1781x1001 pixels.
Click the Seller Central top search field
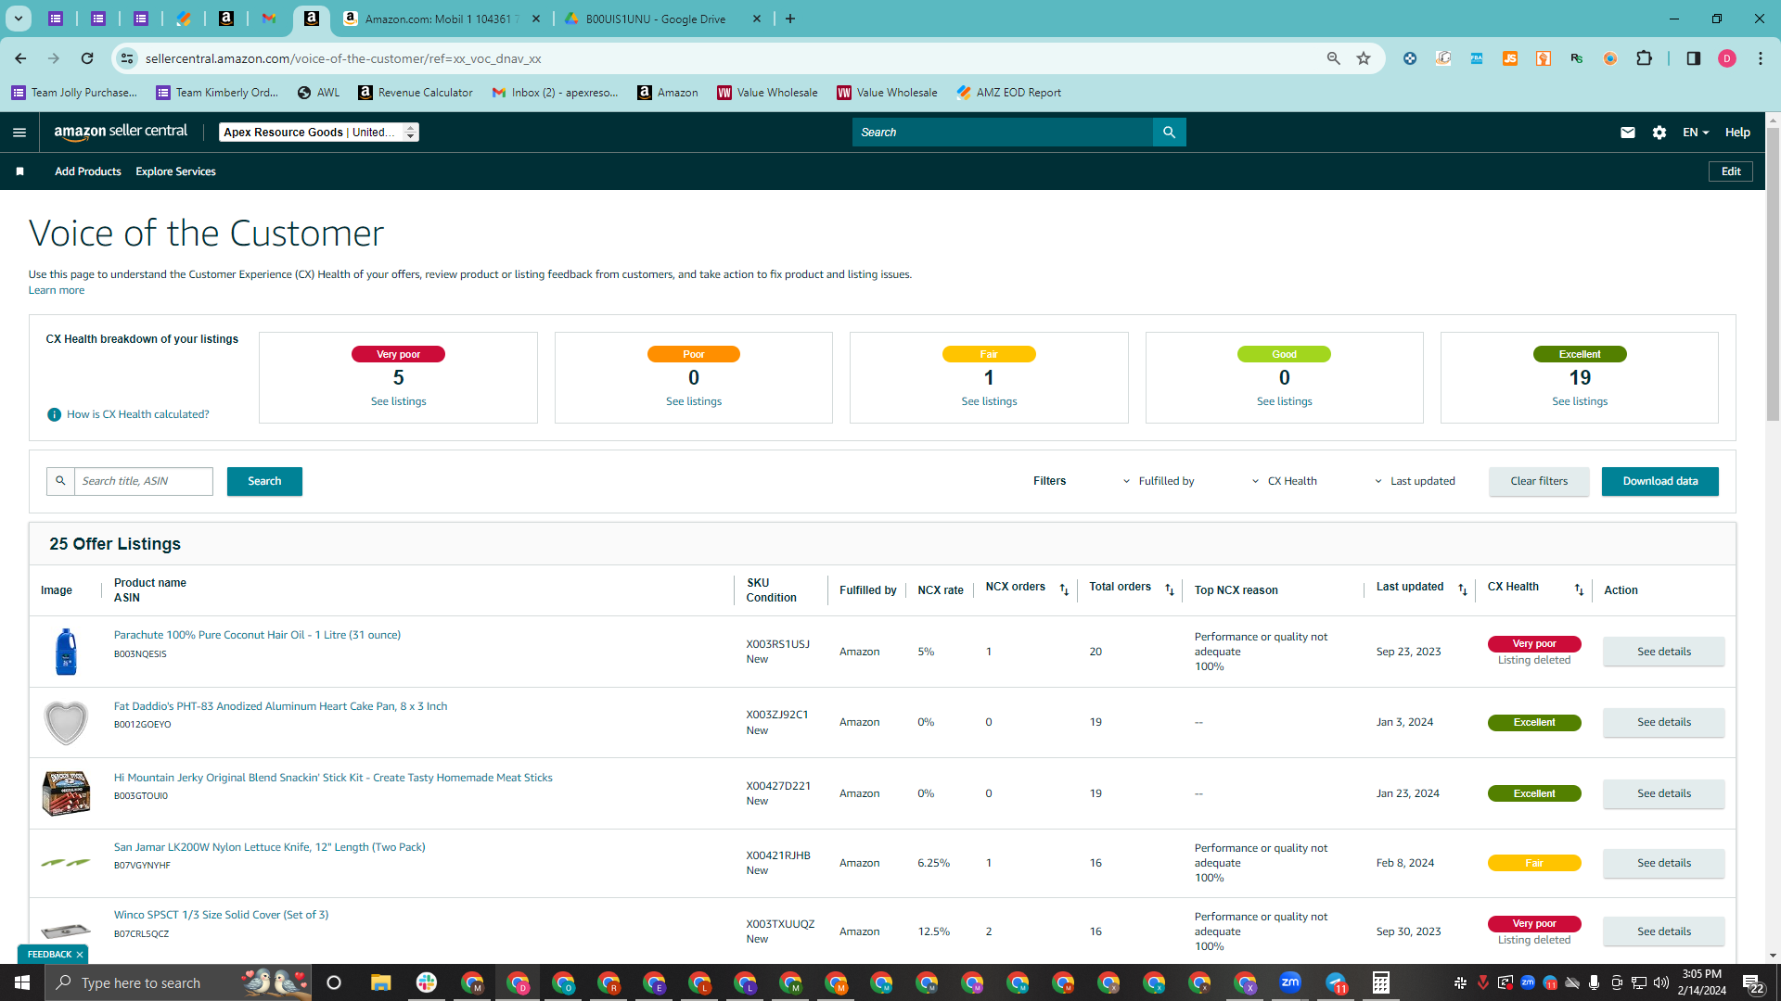(1003, 133)
